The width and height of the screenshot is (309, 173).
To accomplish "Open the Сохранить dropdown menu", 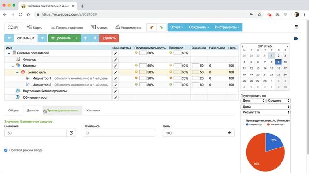I will pos(199,27).
